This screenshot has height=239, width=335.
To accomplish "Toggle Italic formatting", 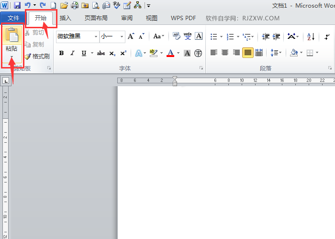I will pos(73,53).
